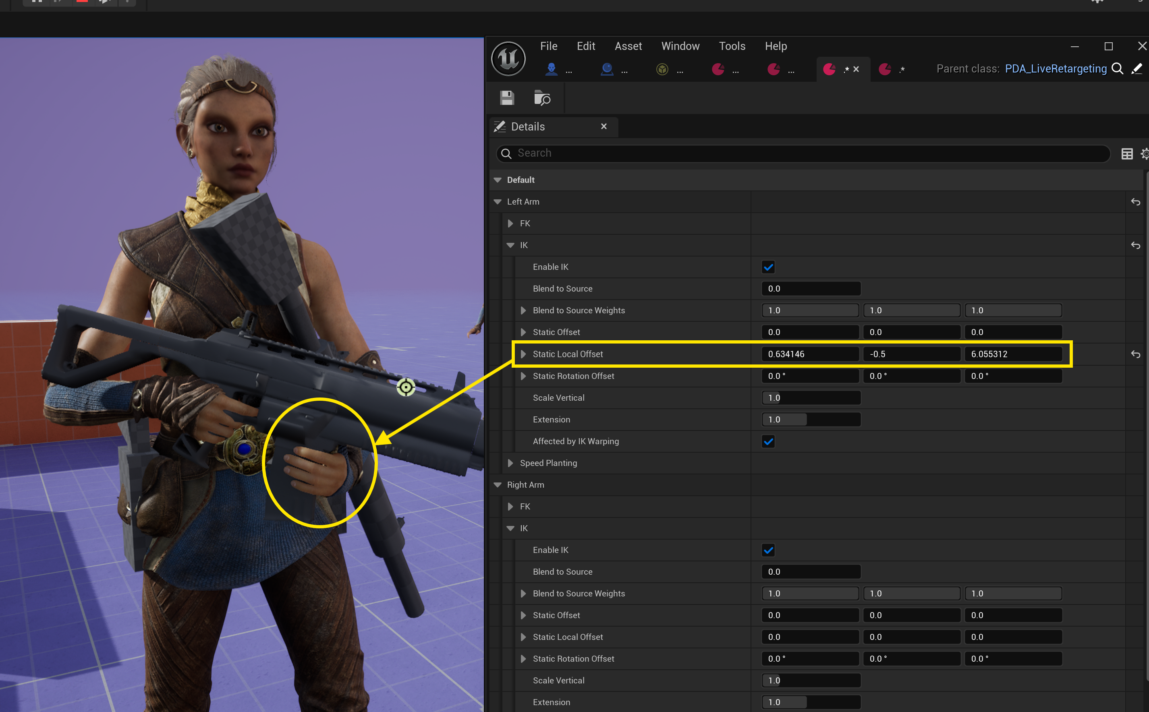
Task: Open the Tools menu
Action: (x=732, y=46)
